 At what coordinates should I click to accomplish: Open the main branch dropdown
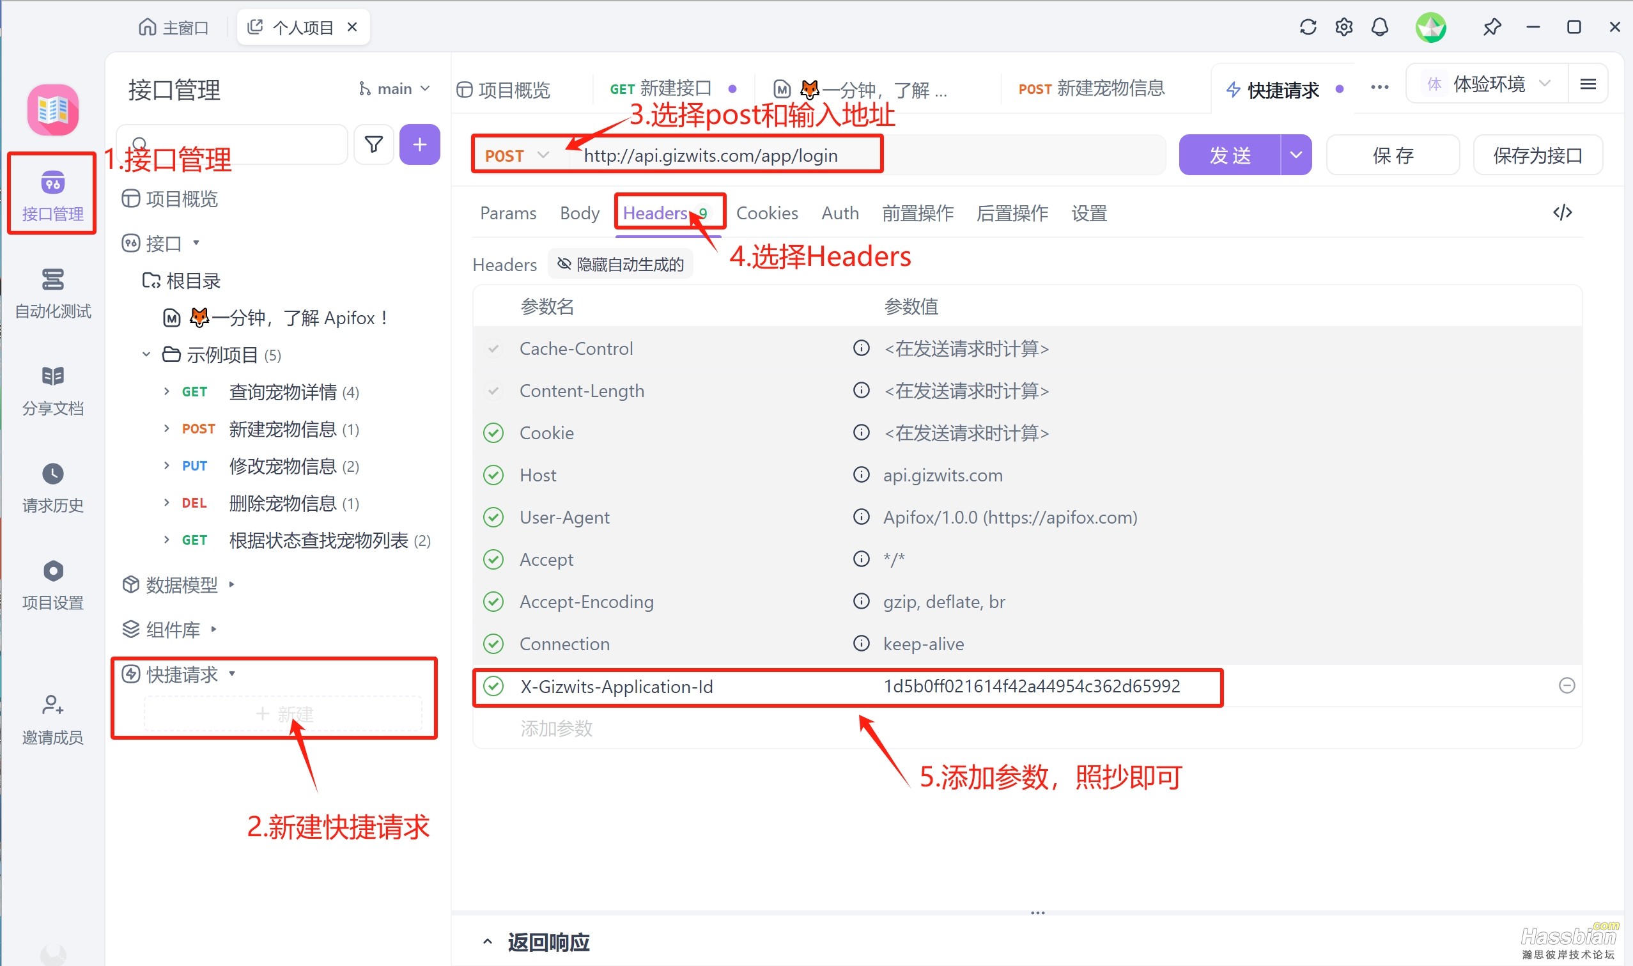[394, 88]
